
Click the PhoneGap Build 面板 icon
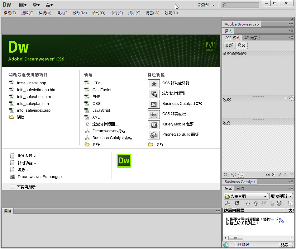coord(154,135)
